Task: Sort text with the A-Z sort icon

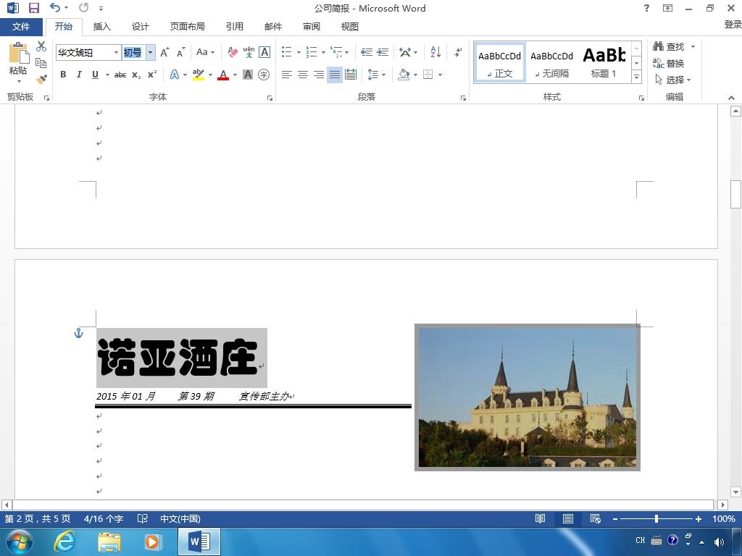Action: [435, 52]
